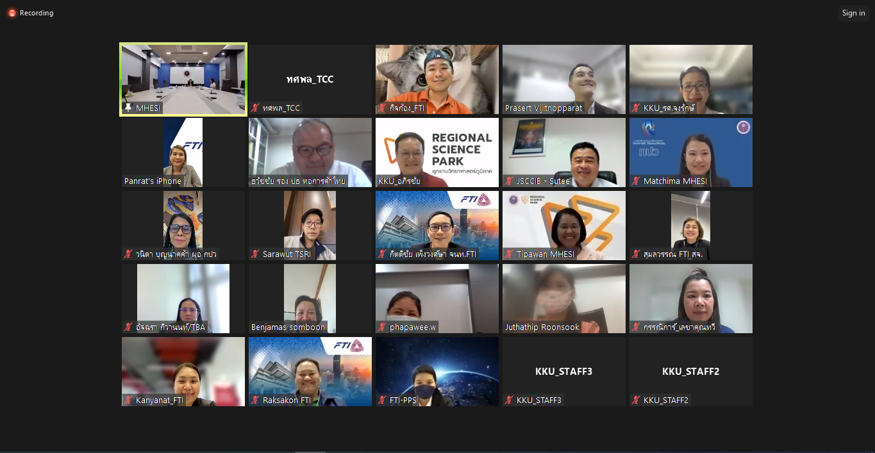Select the ทศพล_TCC participant tile

tap(310, 79)
